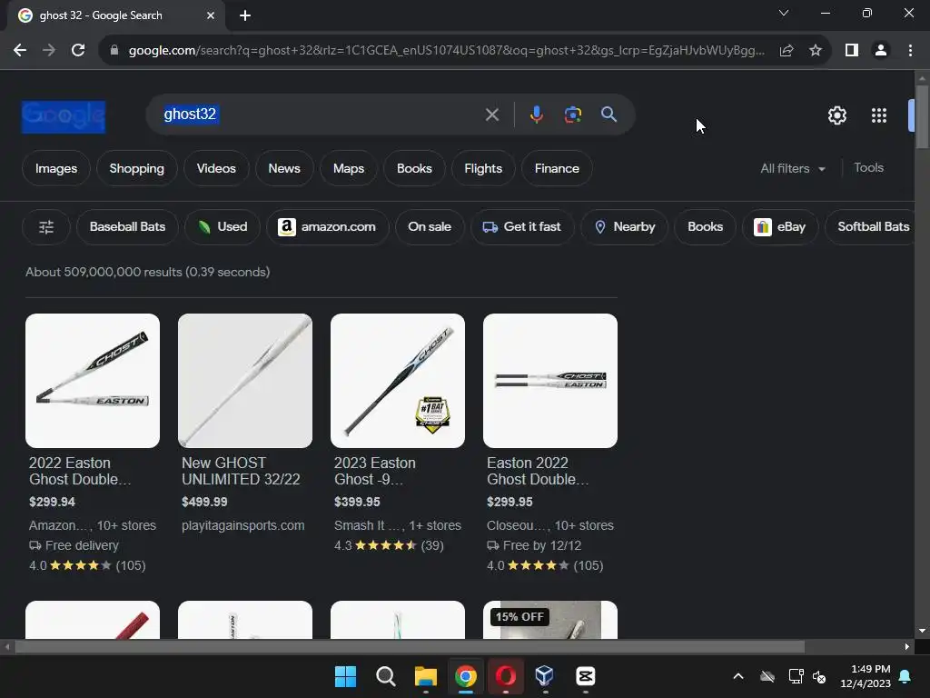Open Easton 2022 Ghost Double $299.95 image
The height and width of the screenshot is (698, 930).
[550, 381]
